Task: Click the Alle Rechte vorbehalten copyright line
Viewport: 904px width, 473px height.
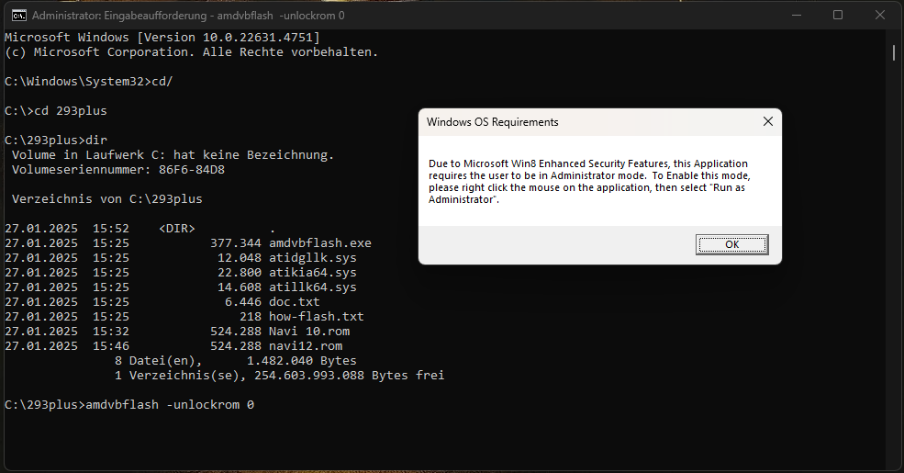Action: coord(192,52)
